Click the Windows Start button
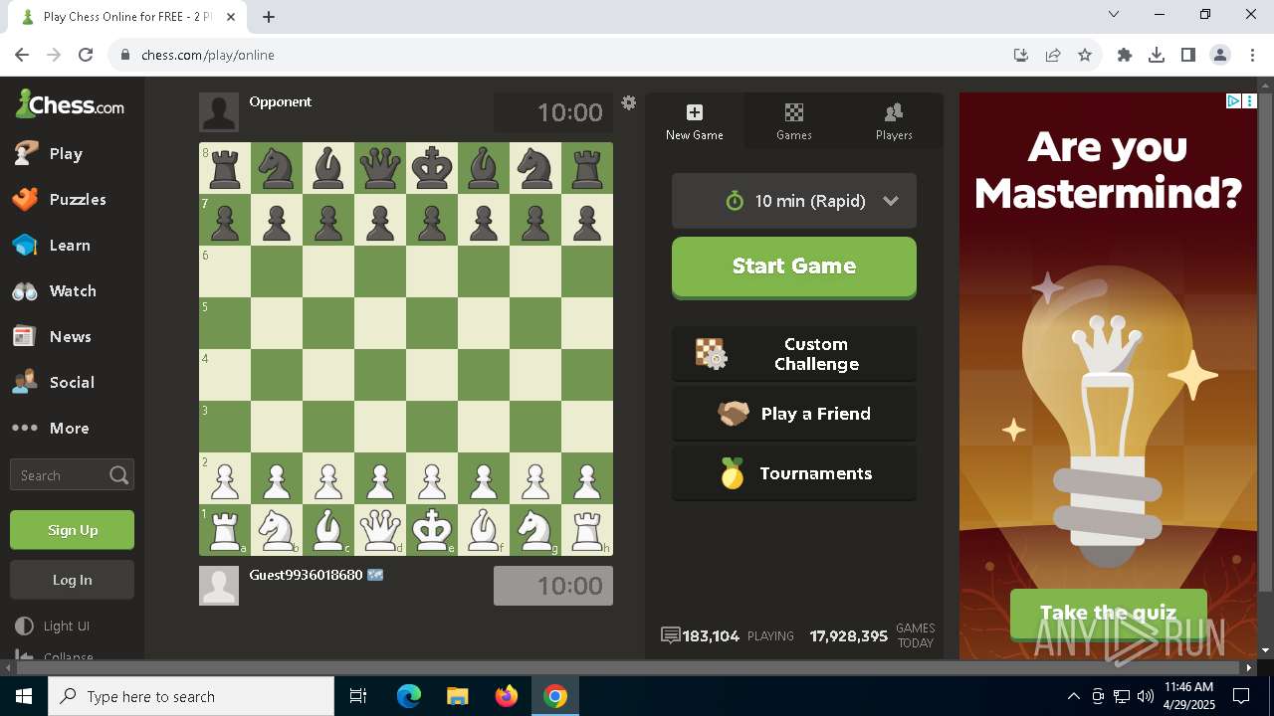 [24, 696]
